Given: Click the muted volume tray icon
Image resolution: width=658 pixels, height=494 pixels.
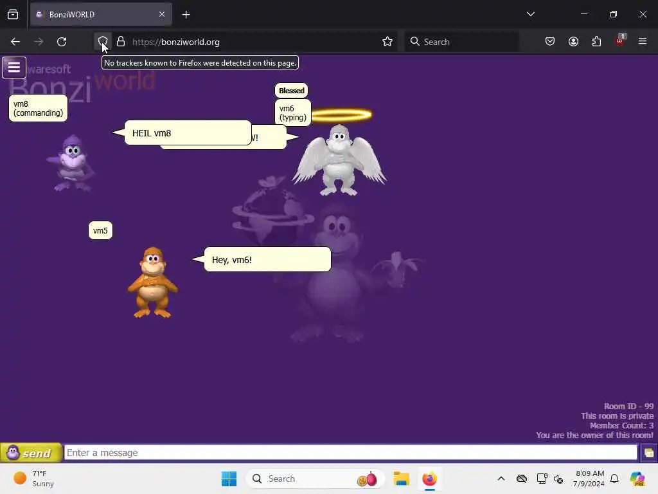Looking at the screenshot, I should pyautogui.click(x=558, y=479).
